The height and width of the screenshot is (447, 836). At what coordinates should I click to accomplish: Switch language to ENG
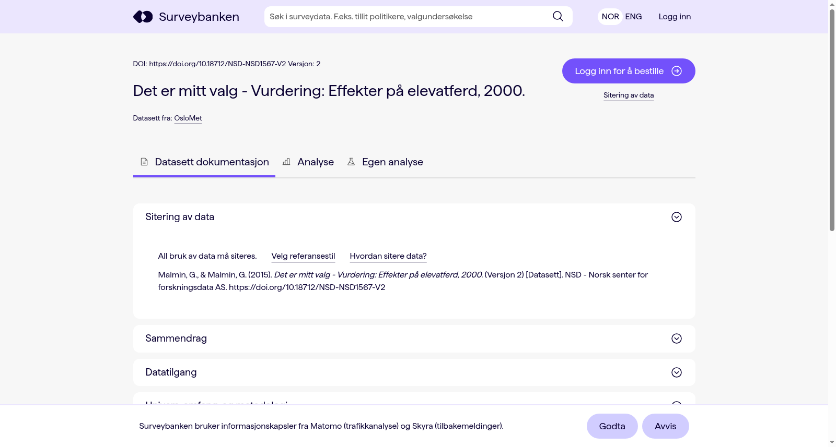coord(633,17)
